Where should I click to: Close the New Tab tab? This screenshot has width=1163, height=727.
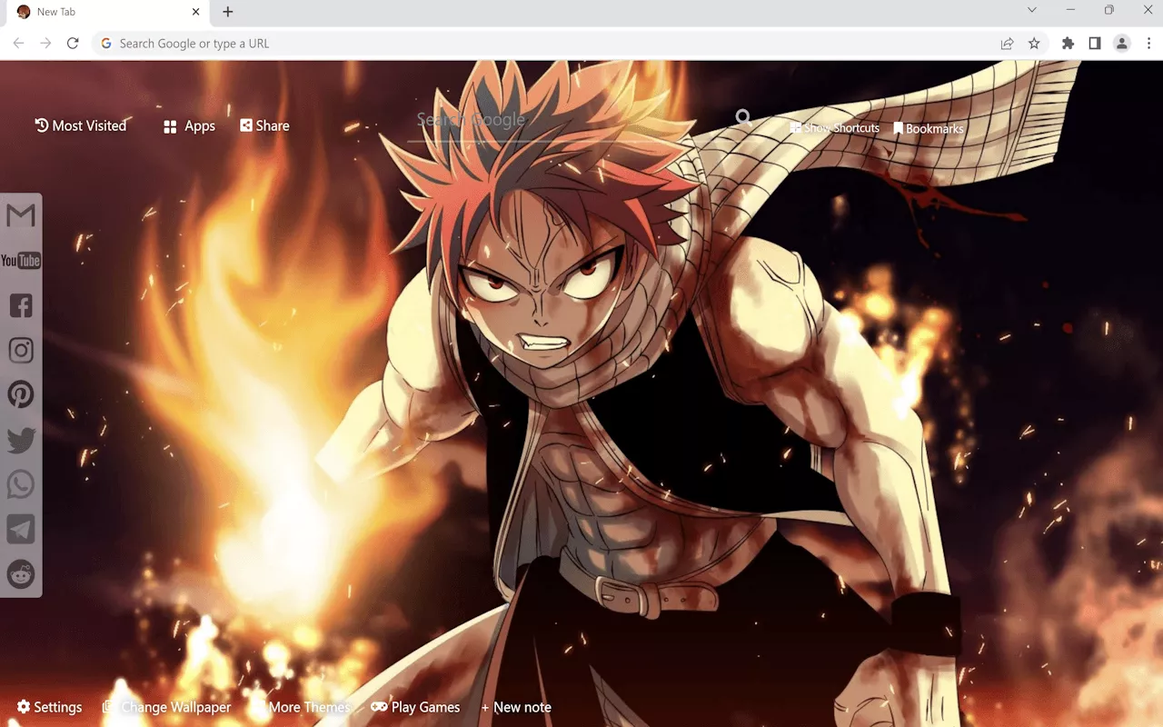[195, 12]
